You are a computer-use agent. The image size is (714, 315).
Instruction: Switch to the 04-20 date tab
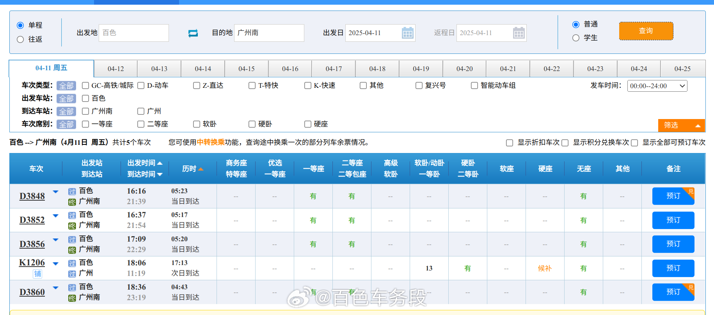point(464,69)
